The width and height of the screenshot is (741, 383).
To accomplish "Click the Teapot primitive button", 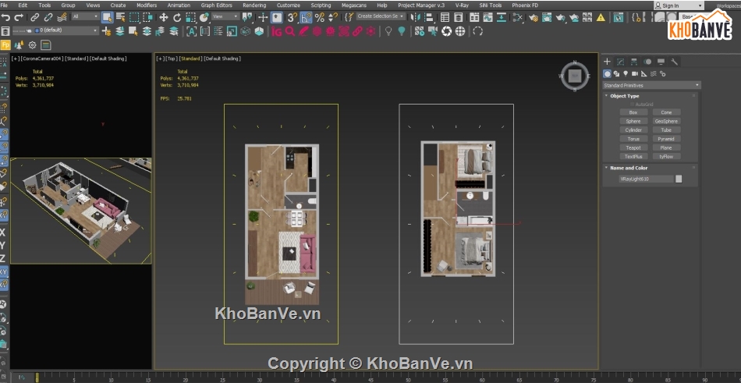I will (633, 147).
